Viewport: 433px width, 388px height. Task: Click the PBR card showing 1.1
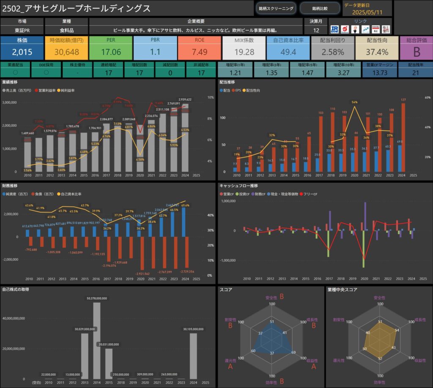click(155, 48)
